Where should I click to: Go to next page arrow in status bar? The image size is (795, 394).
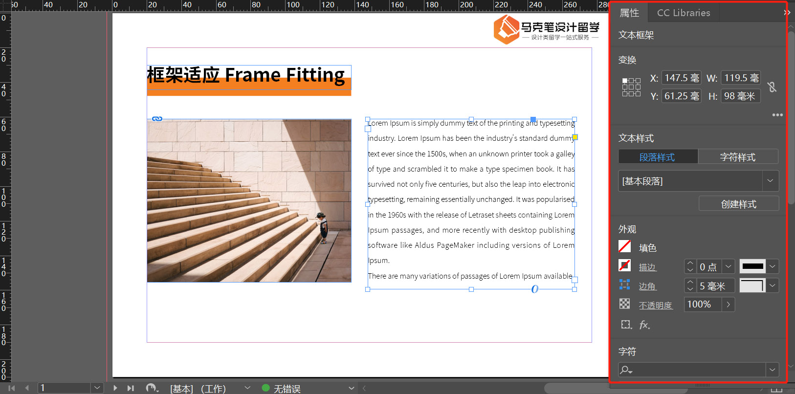[115, 388]
